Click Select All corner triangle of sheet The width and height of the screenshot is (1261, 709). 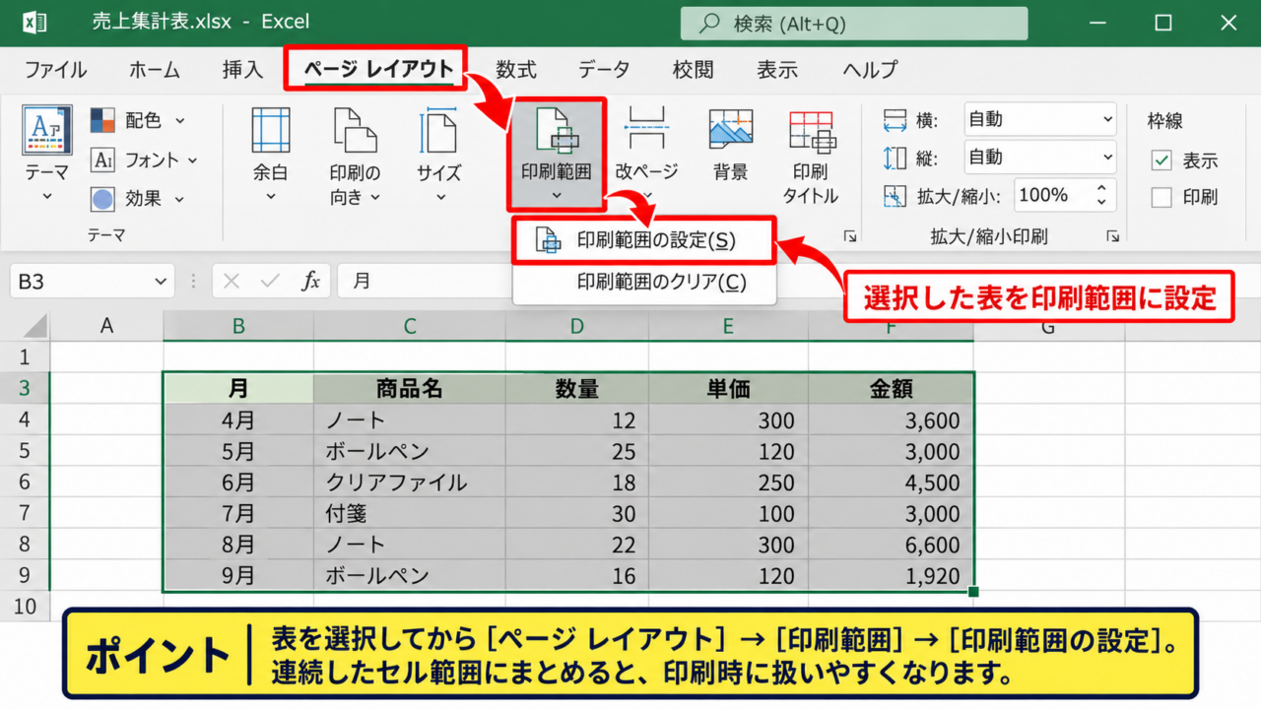pos(35,326)
